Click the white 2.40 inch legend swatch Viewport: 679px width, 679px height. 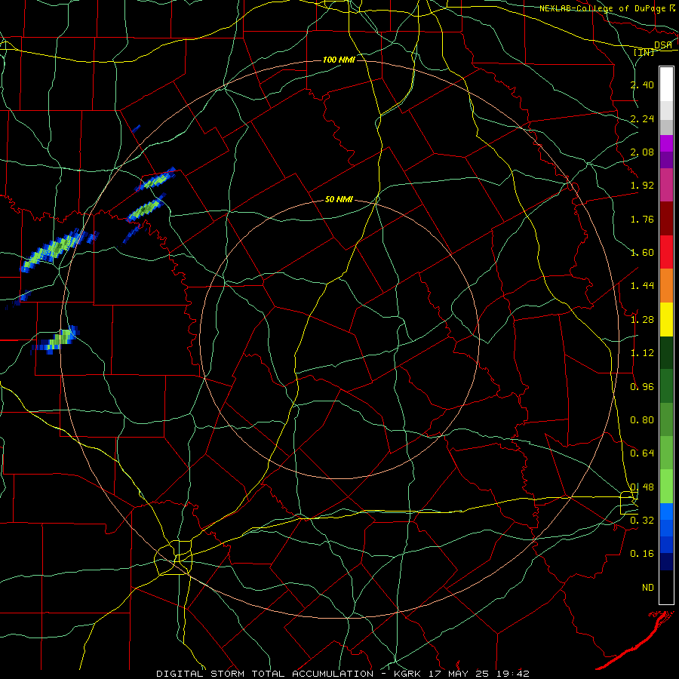[x=666, y=84]
